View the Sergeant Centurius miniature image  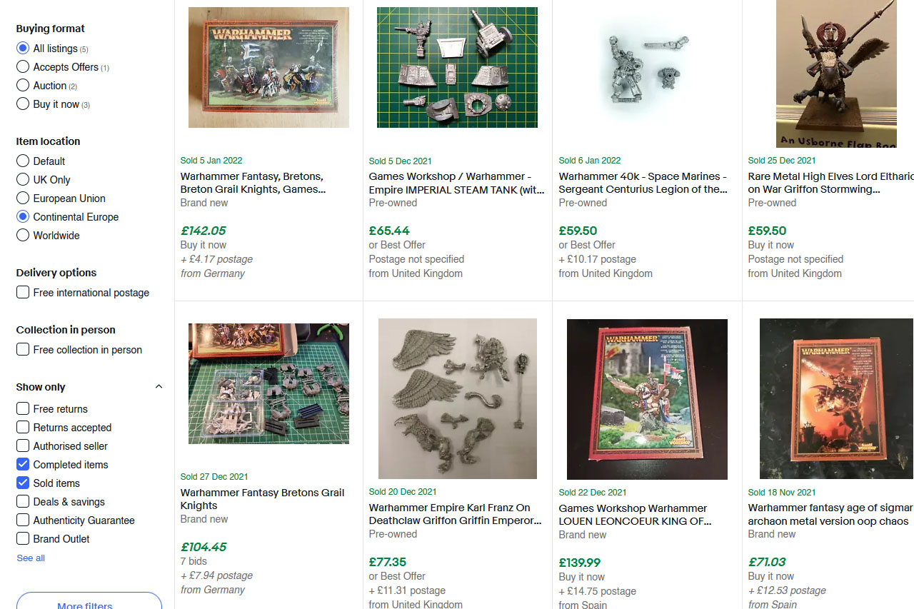(646, 67)
